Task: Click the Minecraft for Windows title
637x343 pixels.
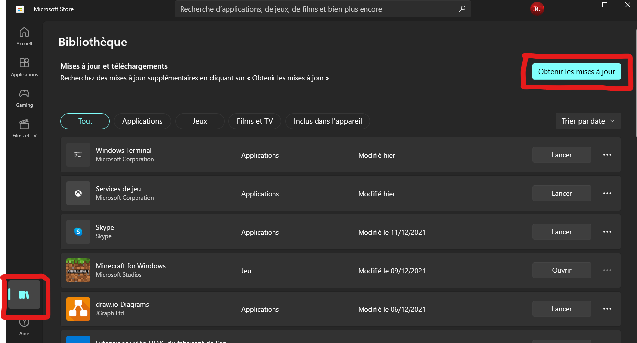Action: click(131, 266)
